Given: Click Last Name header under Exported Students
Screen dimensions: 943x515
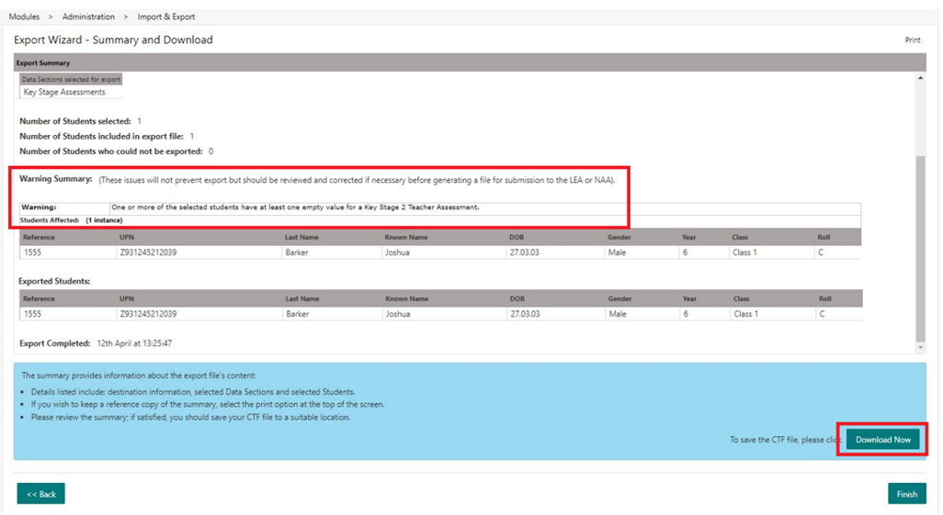Looking at the screenshot, I should [302, 299].
